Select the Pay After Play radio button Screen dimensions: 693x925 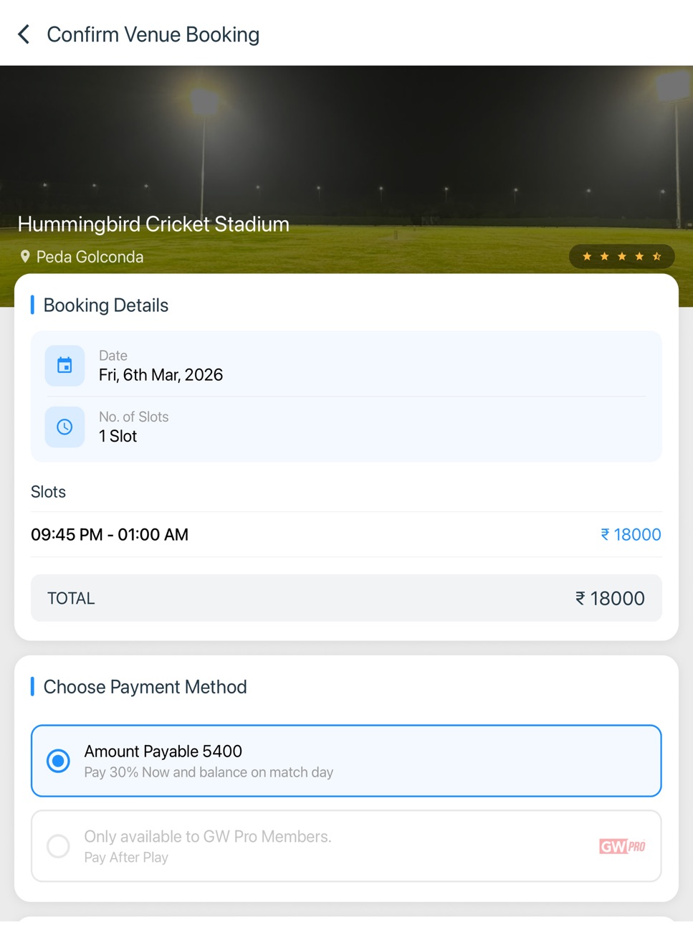[58, 846]
